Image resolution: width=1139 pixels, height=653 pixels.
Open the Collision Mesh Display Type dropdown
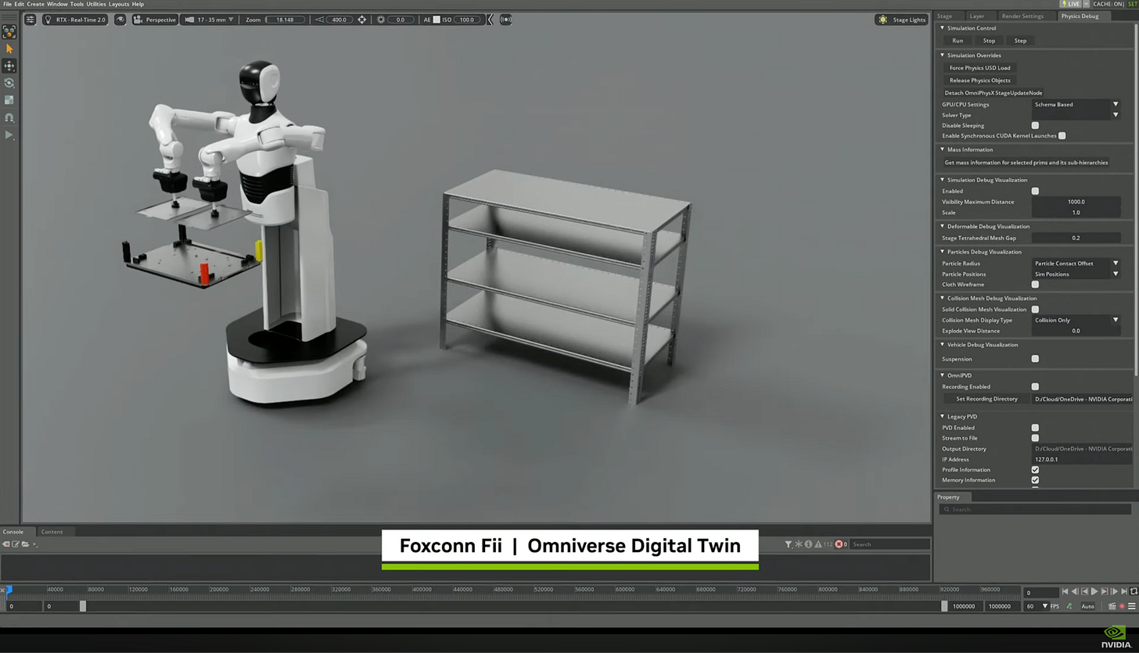(x=1076, y=320)
